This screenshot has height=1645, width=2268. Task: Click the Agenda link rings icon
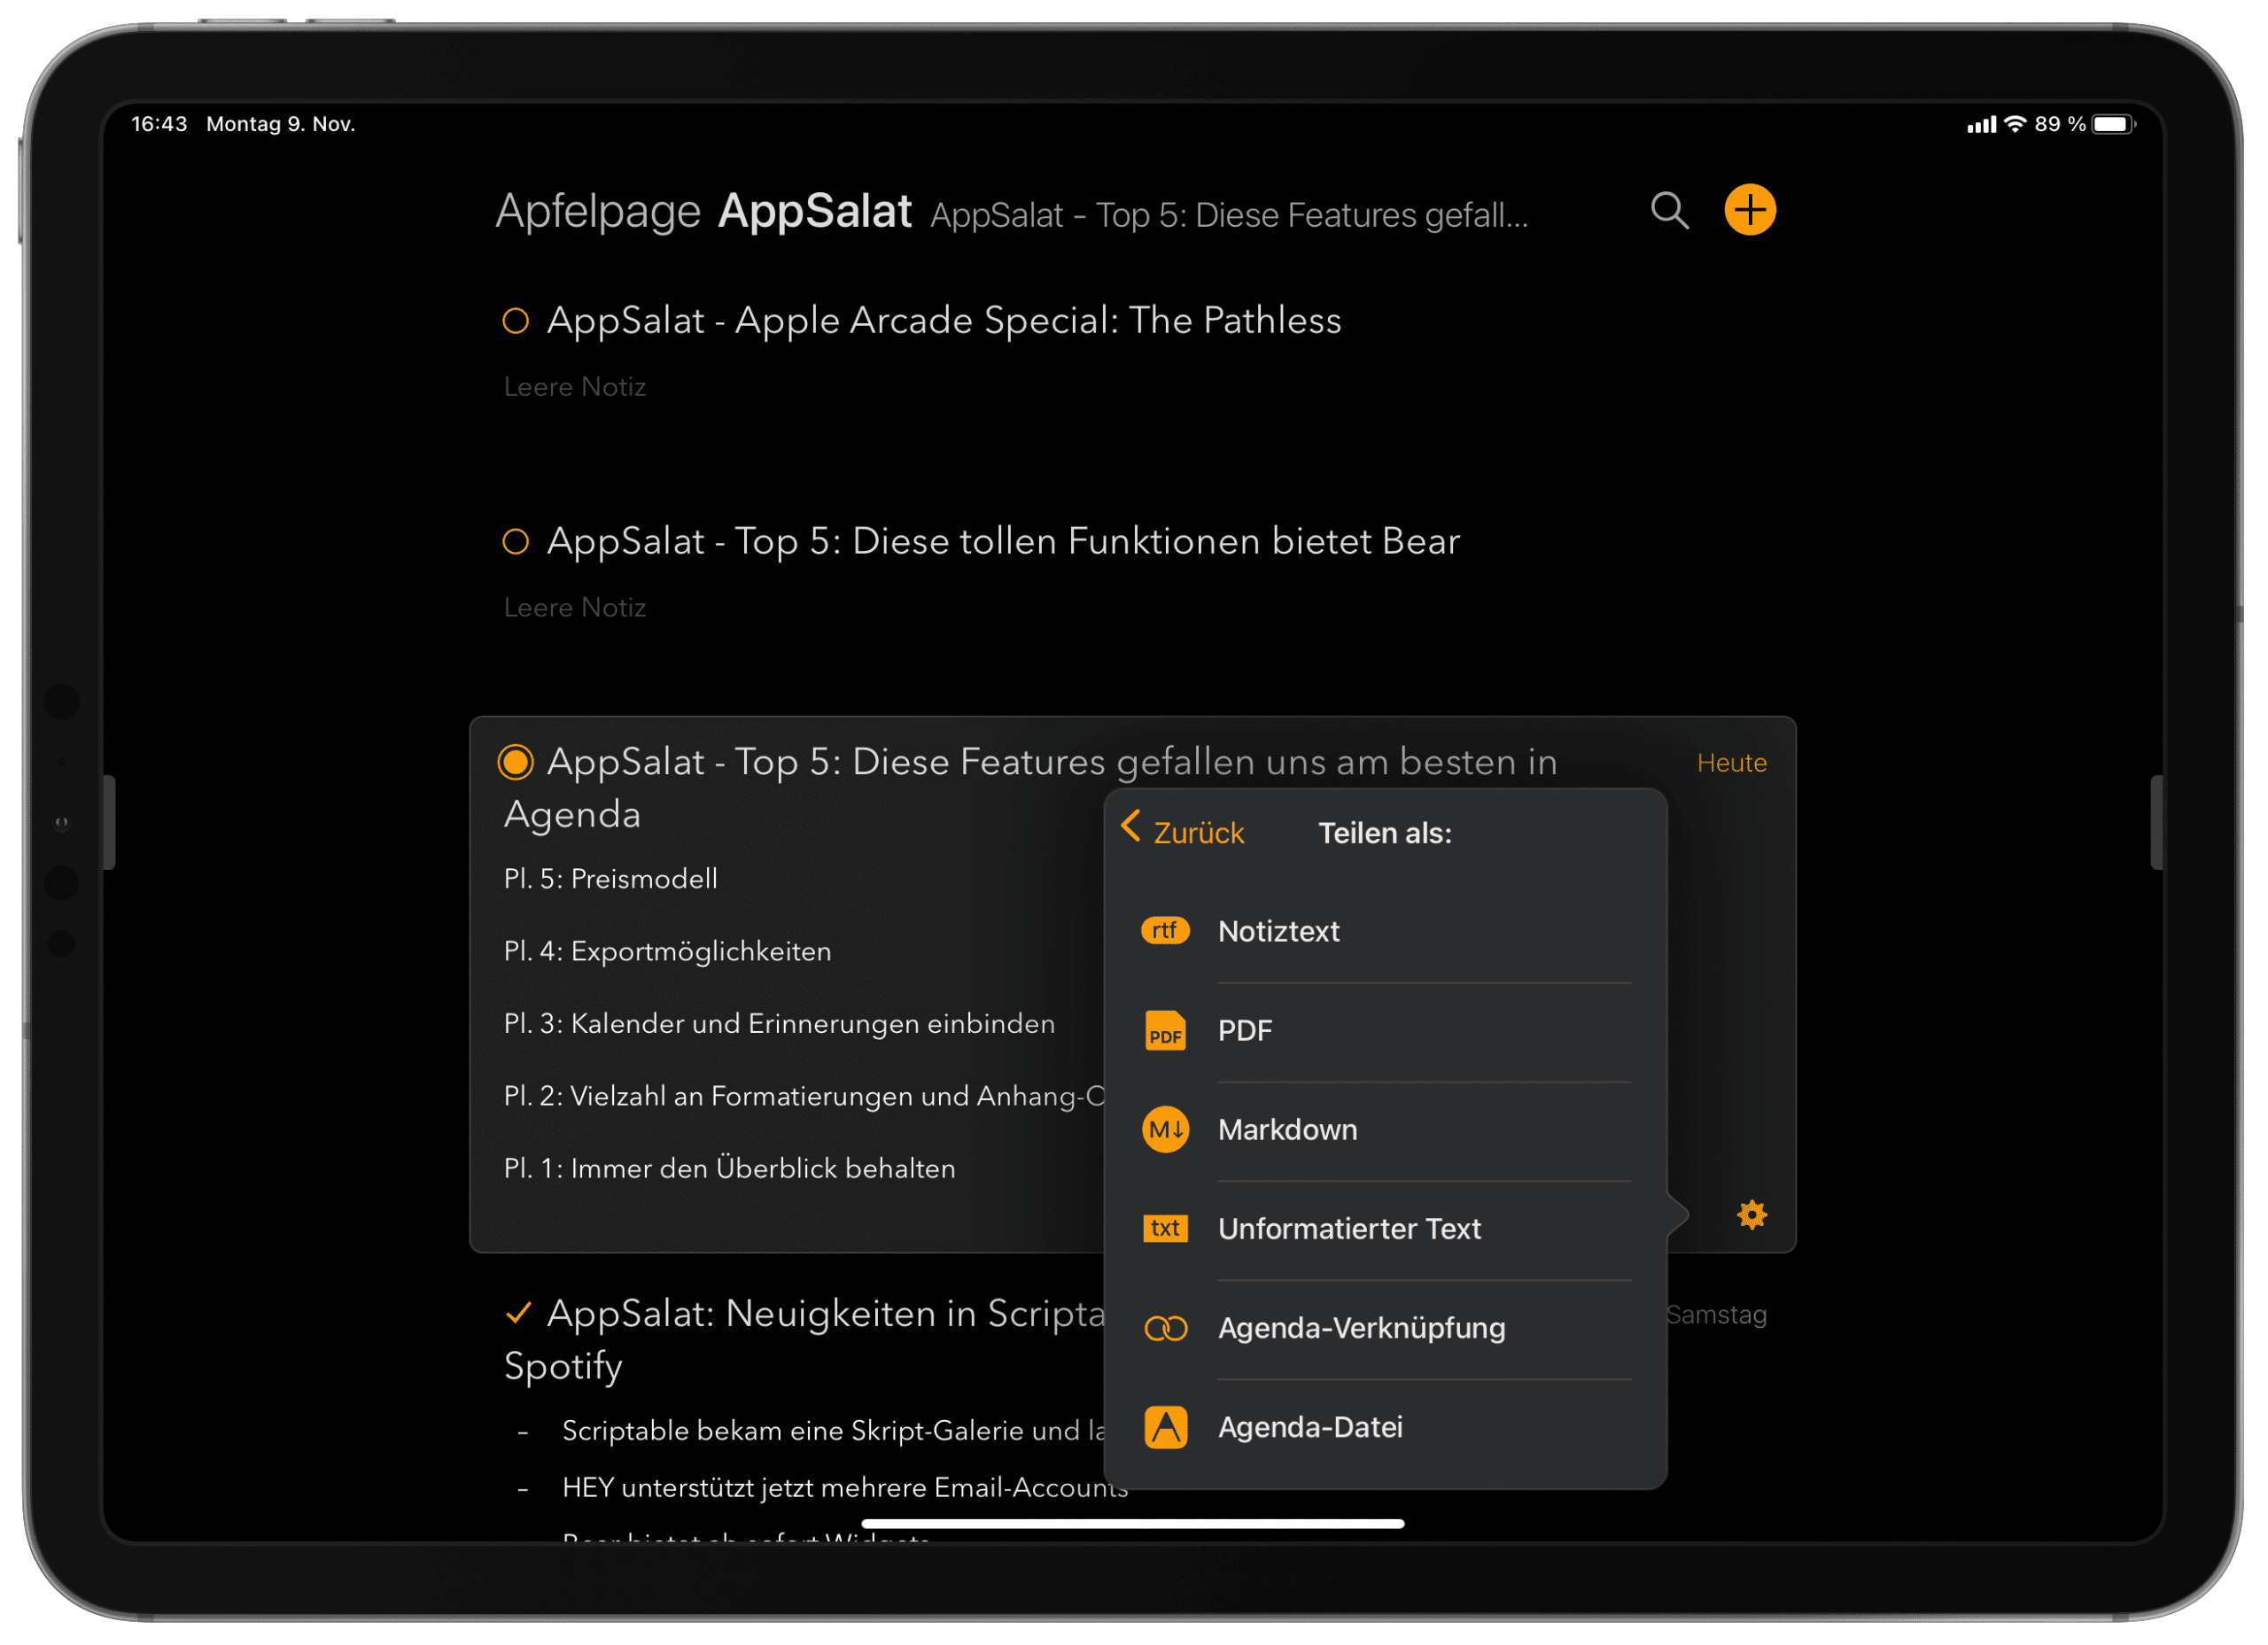1165,1328
